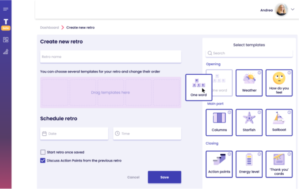Select the 'Thank you' cards template
Image resolution: width=299 pixels, height=189 pixels.
[x=279, y=164]
